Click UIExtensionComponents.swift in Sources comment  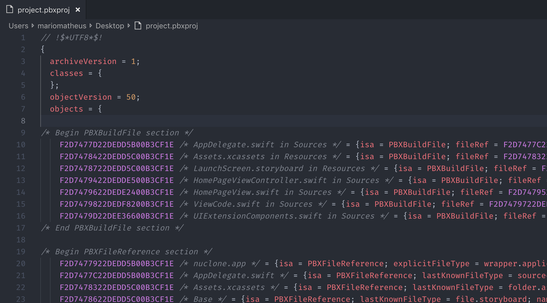[284, 216]
